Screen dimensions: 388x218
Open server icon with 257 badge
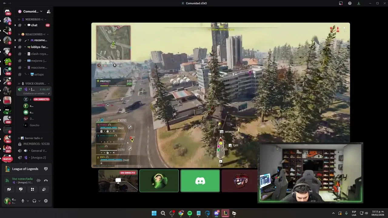coord(7,149)
